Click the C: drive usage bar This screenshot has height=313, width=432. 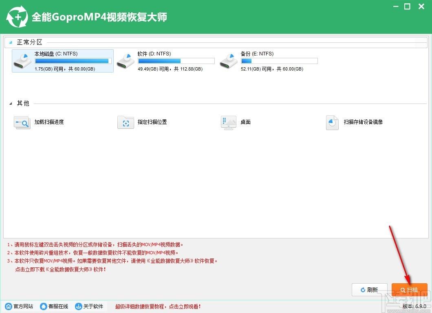coord(73,61)
